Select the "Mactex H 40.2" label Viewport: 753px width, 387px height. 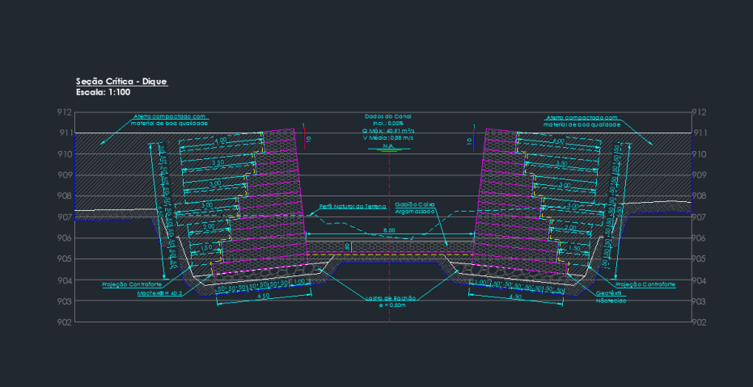[160, 293]
